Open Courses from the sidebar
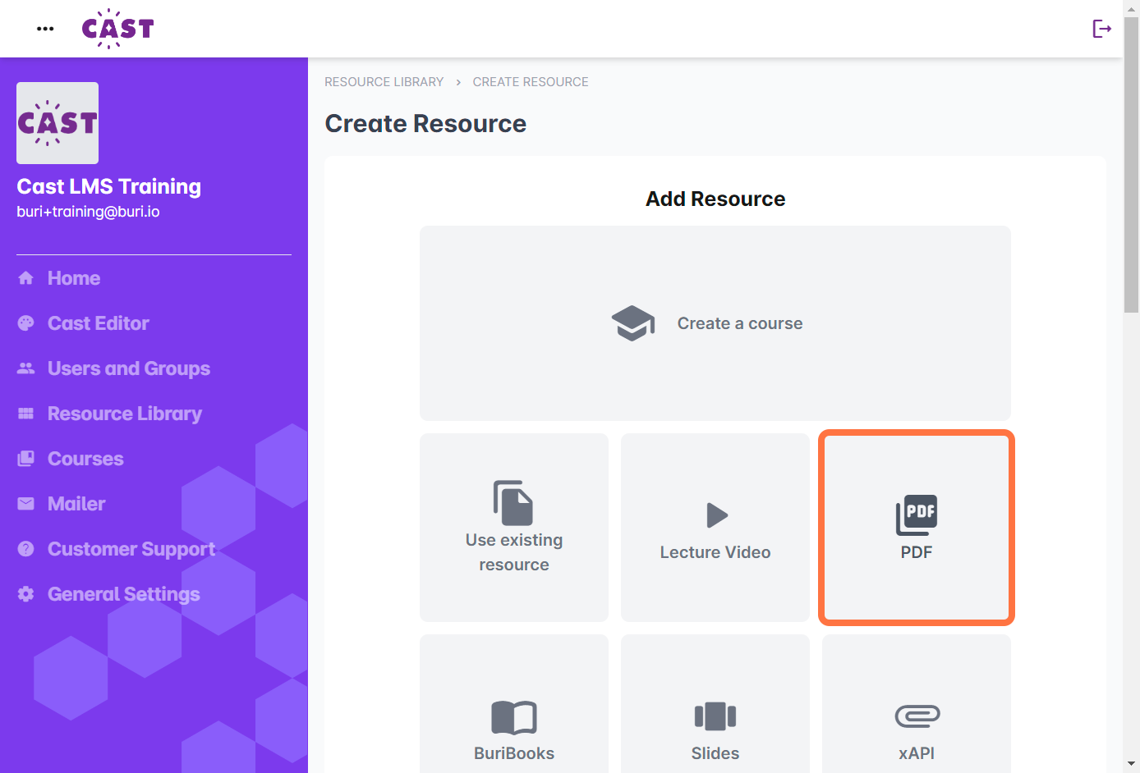Screen dimensions: 1140x773 coord(85,459)
